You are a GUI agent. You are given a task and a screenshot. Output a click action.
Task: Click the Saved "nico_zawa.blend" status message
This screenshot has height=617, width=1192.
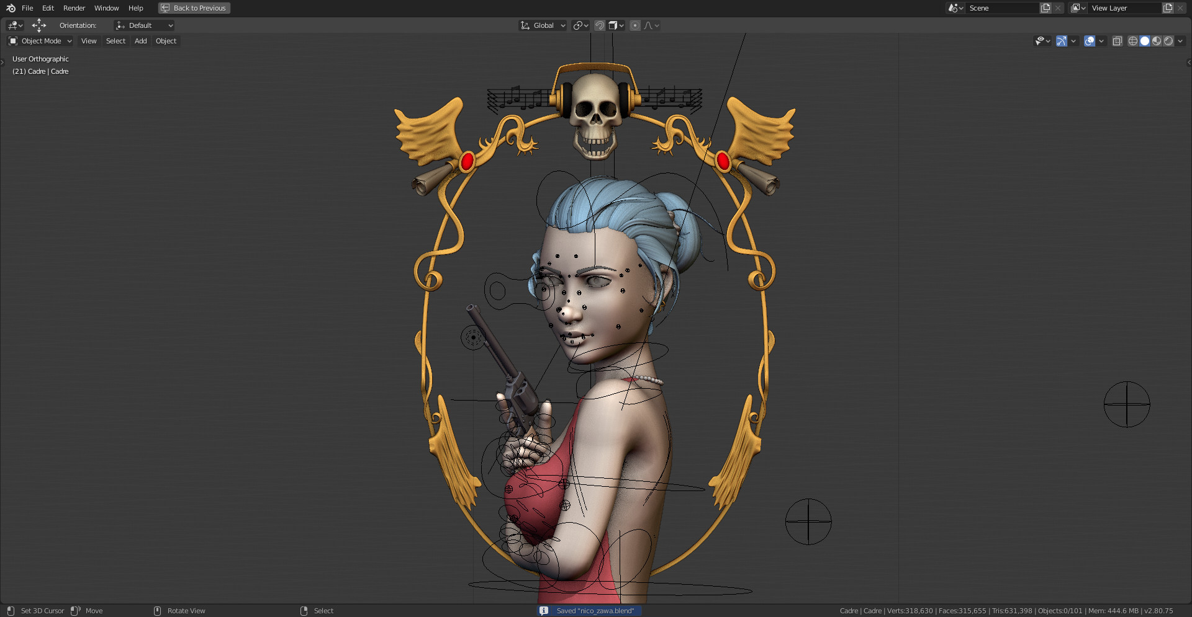(x=595, y=611)
